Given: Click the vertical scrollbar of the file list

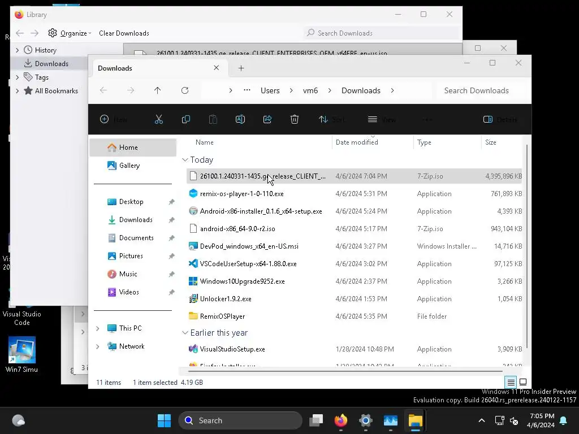Looking at the screenshot, I should (527, 246).
